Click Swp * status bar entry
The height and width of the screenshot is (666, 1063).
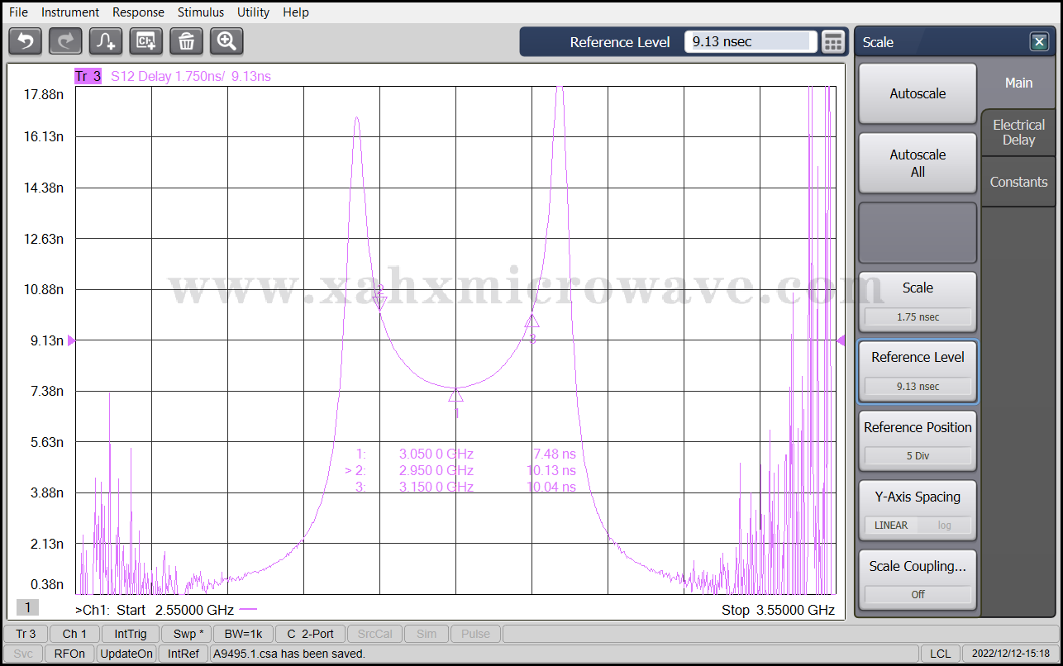[x=188, y=634]
